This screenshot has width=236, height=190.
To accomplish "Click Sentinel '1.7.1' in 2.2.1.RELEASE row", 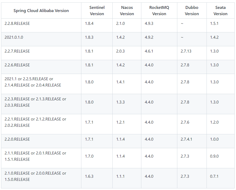I will coord(89,122).
